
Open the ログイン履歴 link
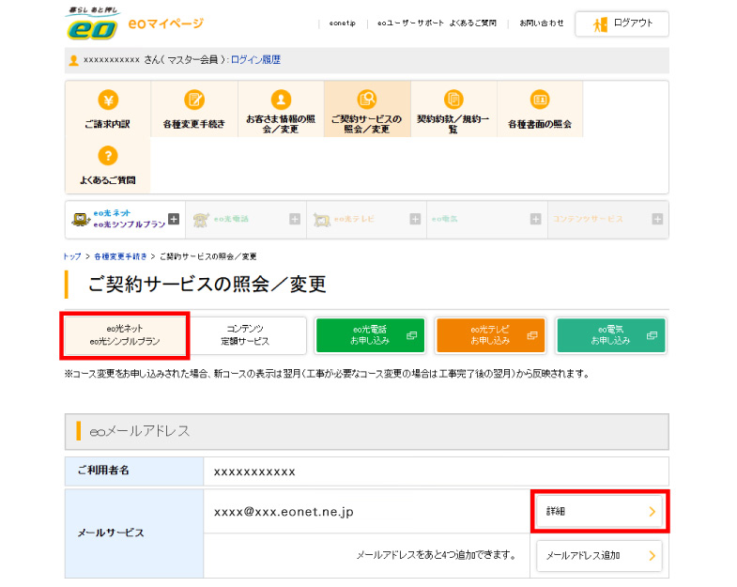(255, 60)
